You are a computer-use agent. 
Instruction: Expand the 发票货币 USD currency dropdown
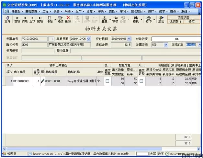pos(166,45)
